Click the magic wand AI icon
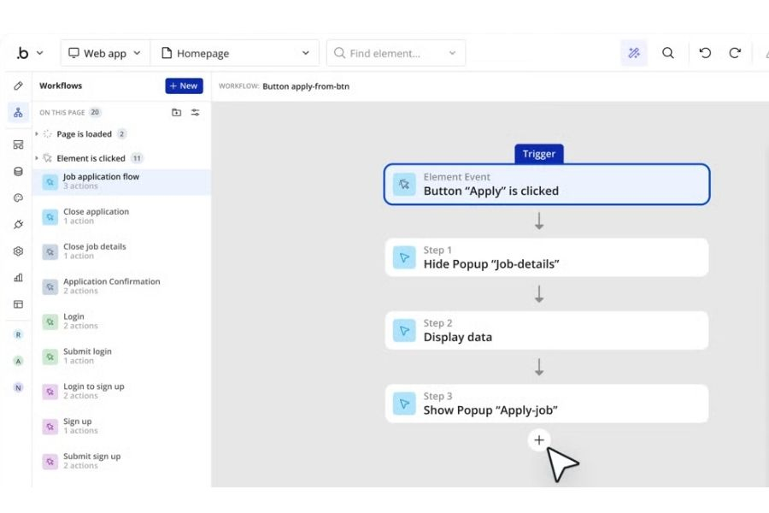This screenshot has width=769, height=513. (x=634, y=53)
